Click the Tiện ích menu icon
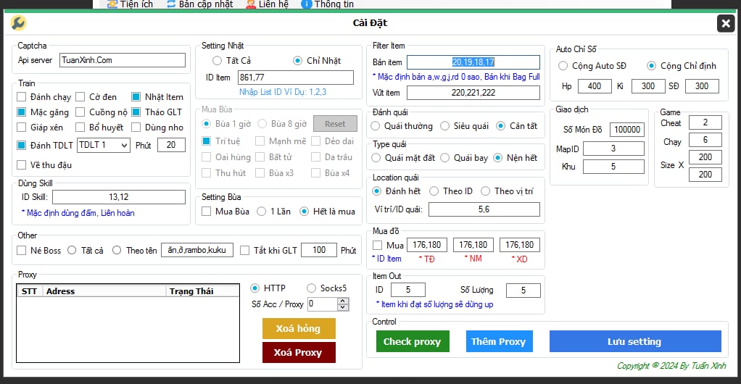The image size is (741, 384). (112, 4)
